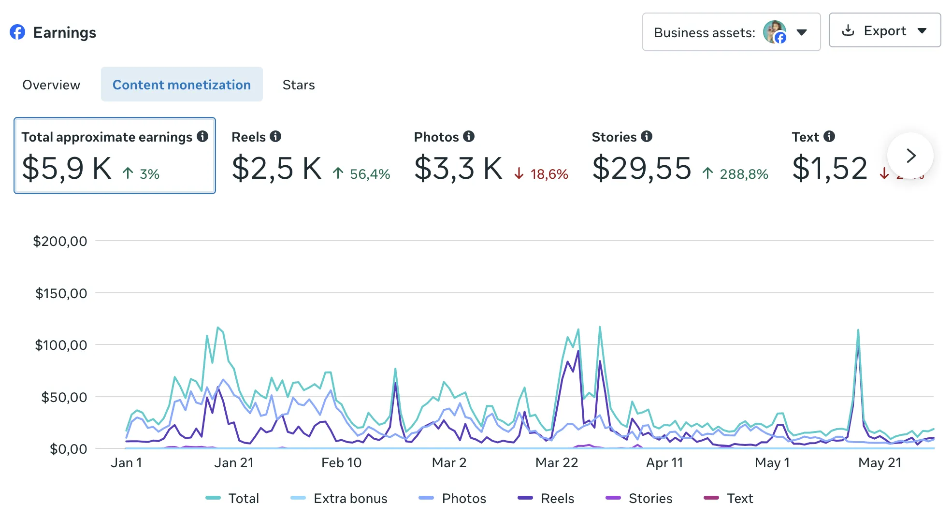Image resolution: width=952 pixels, height=517 pixels.
Task: Click the Photos legend color swatch
Action: [426, 498]
